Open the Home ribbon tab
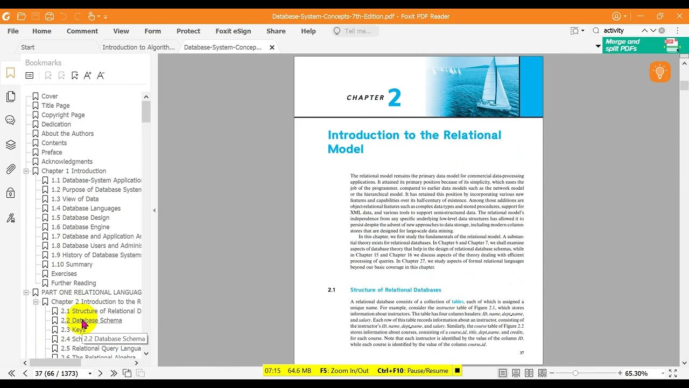 41,31
